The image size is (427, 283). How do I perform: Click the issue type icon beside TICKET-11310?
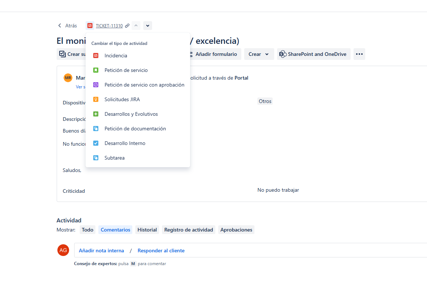[90, 26]
